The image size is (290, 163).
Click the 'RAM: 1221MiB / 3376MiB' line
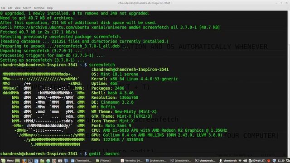[117, 140]
